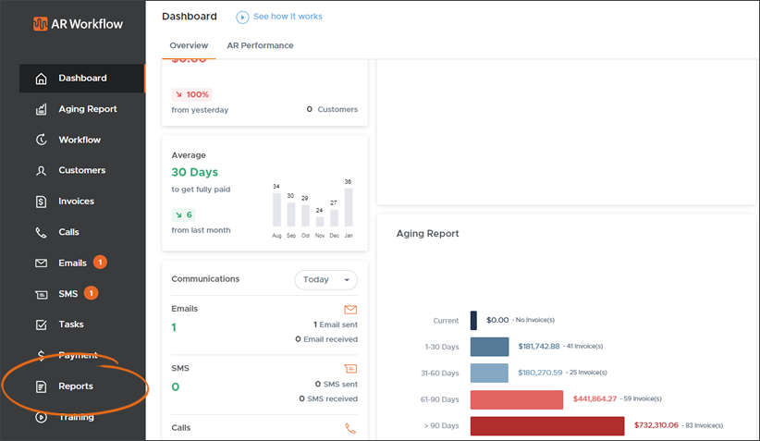Image resolution: width=760 pixels, height=441 pixels.
Task: Open the Emails sidebar menu item
Action: point(72,263)
